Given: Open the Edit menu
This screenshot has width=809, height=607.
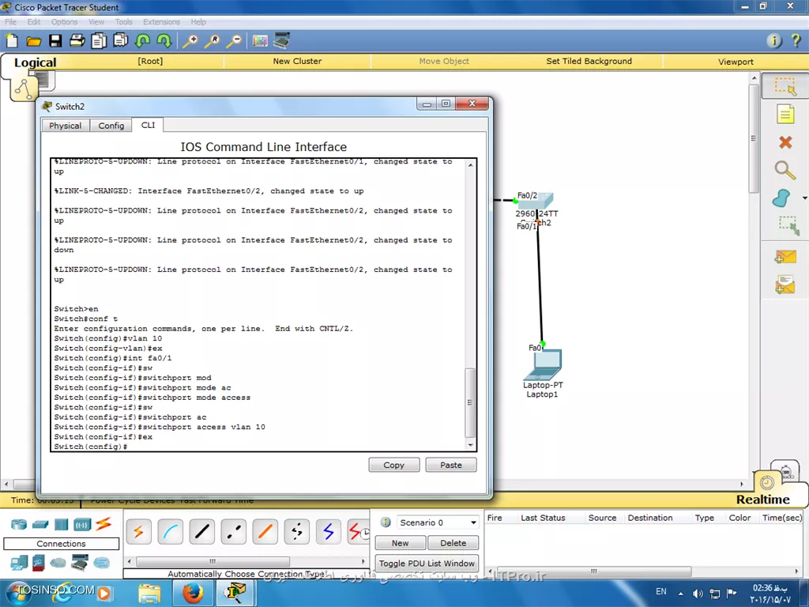Looking at the screenshot, I should 33,21.
